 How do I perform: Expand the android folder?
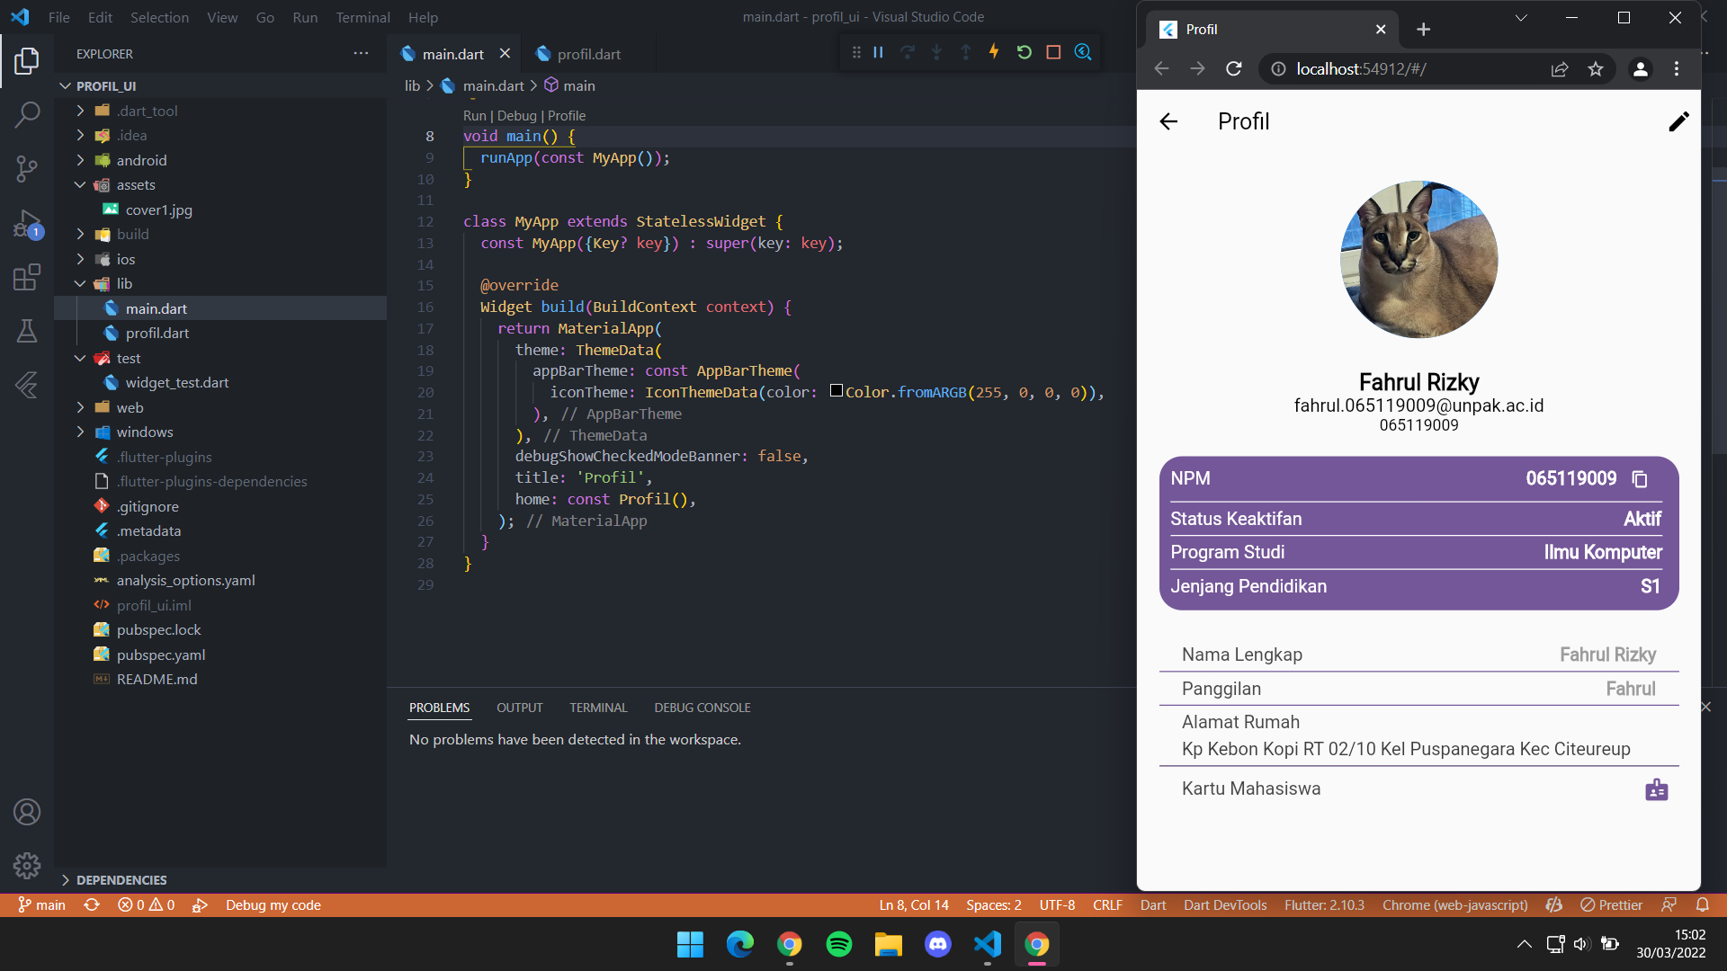pyautogui.click(x=80, y=160)
